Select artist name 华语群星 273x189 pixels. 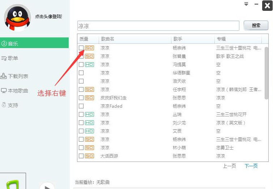181,73
